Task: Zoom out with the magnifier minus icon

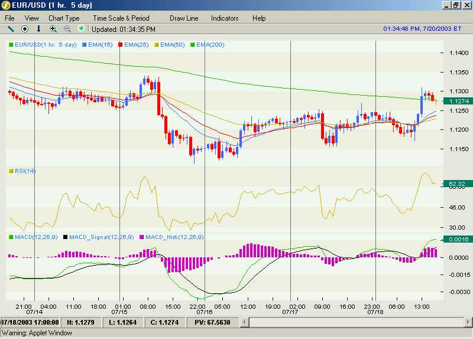Action: click(x=67, y=28)
